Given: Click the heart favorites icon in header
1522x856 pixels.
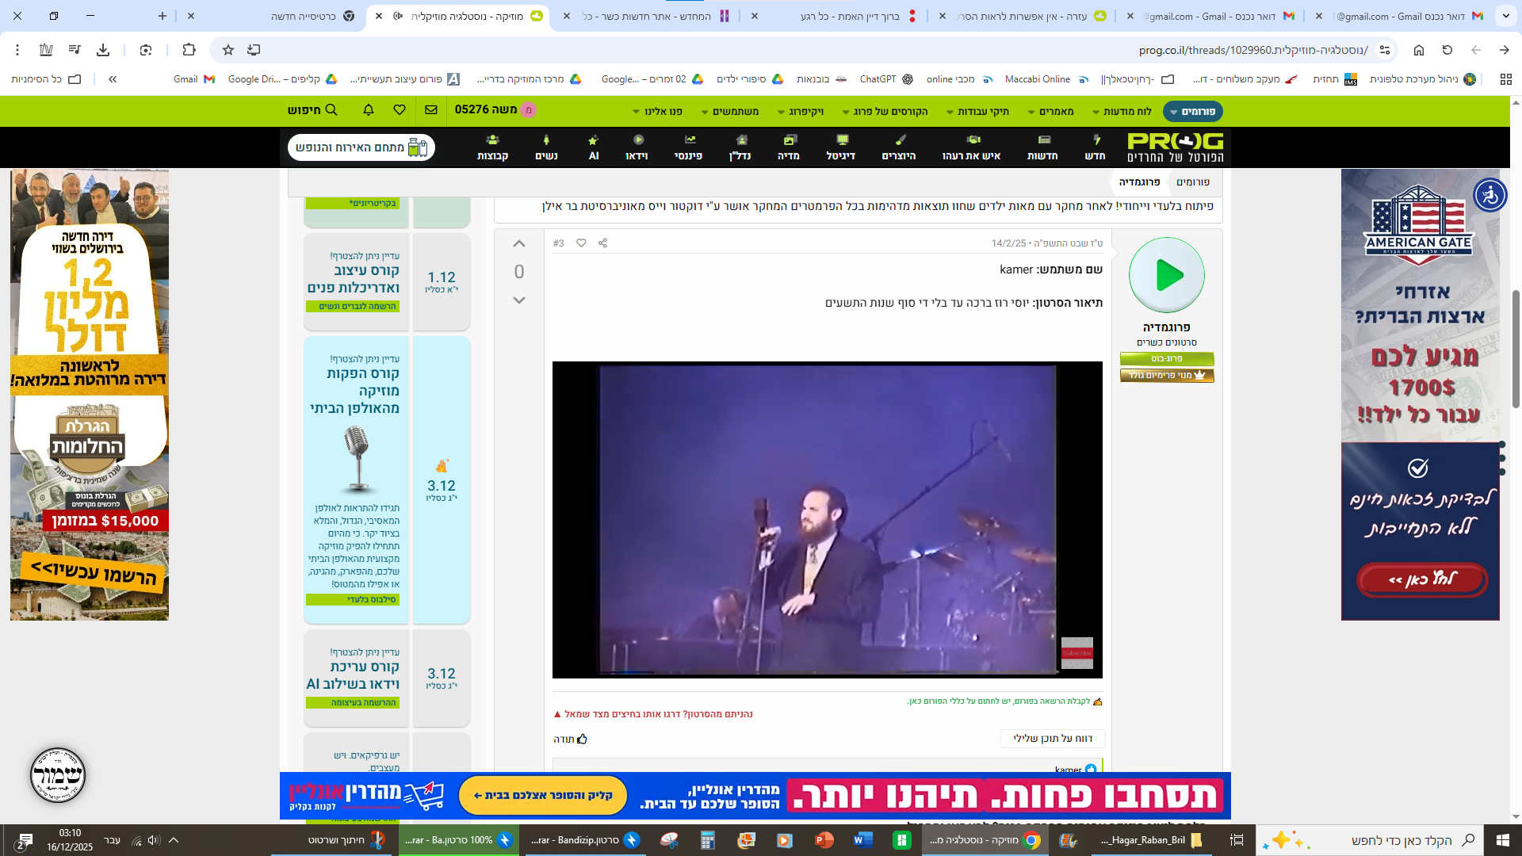Looking at the screenshot, I should [x=400, y=110].
